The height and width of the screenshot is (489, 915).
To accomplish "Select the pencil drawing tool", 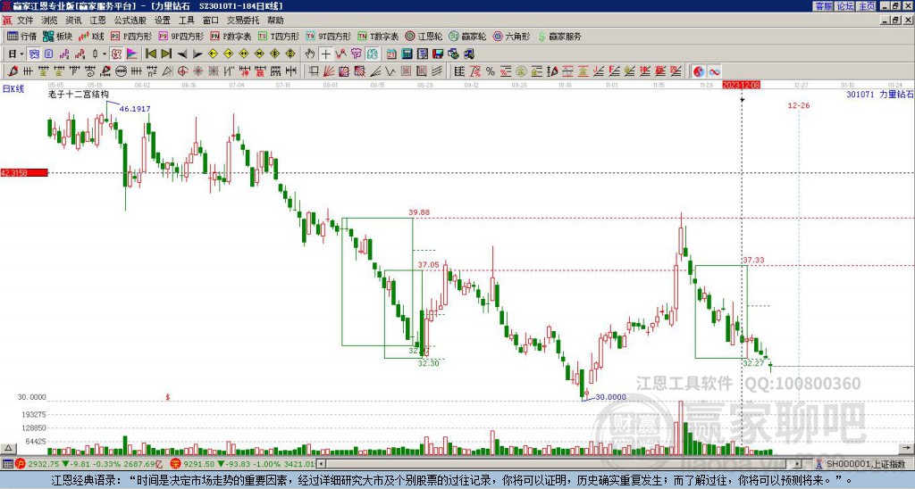I will pyautogui.click(x=13, y=71).
